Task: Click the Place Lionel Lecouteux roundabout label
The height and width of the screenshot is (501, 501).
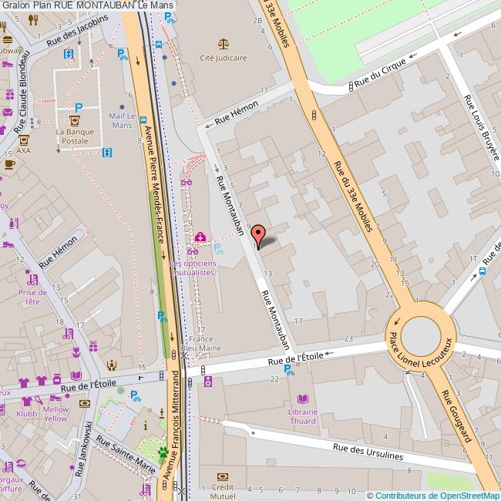Action: [421, 353]
